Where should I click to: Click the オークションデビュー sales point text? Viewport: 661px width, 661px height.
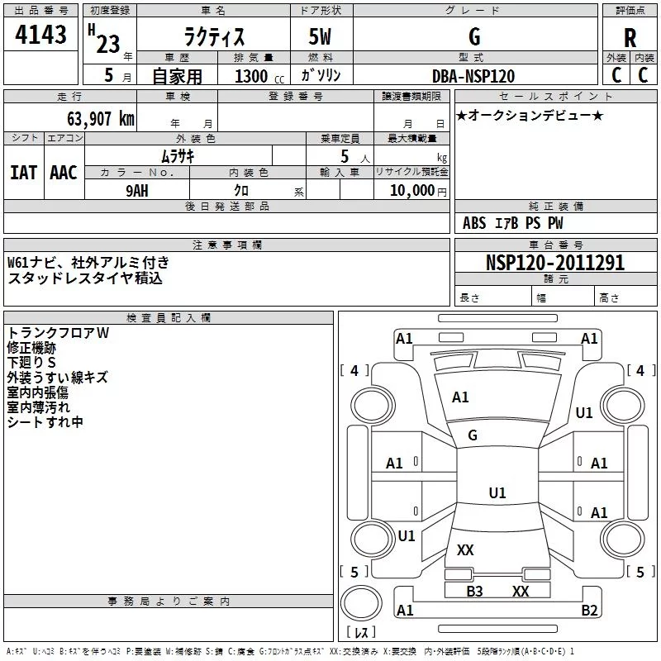530,116
